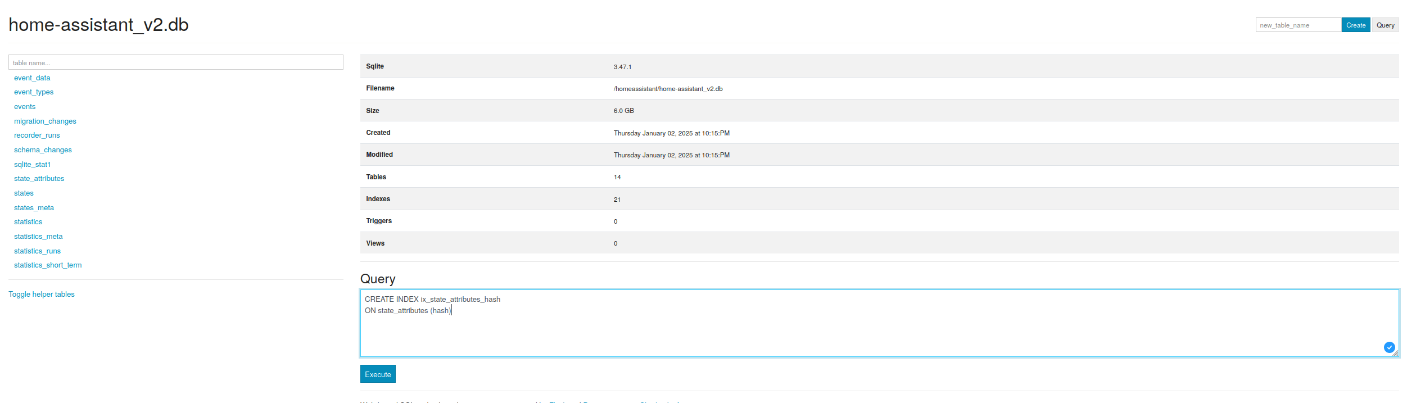Click the Create table button
The height and width of the screenshot is (403, 1407).
(1356, 25)
